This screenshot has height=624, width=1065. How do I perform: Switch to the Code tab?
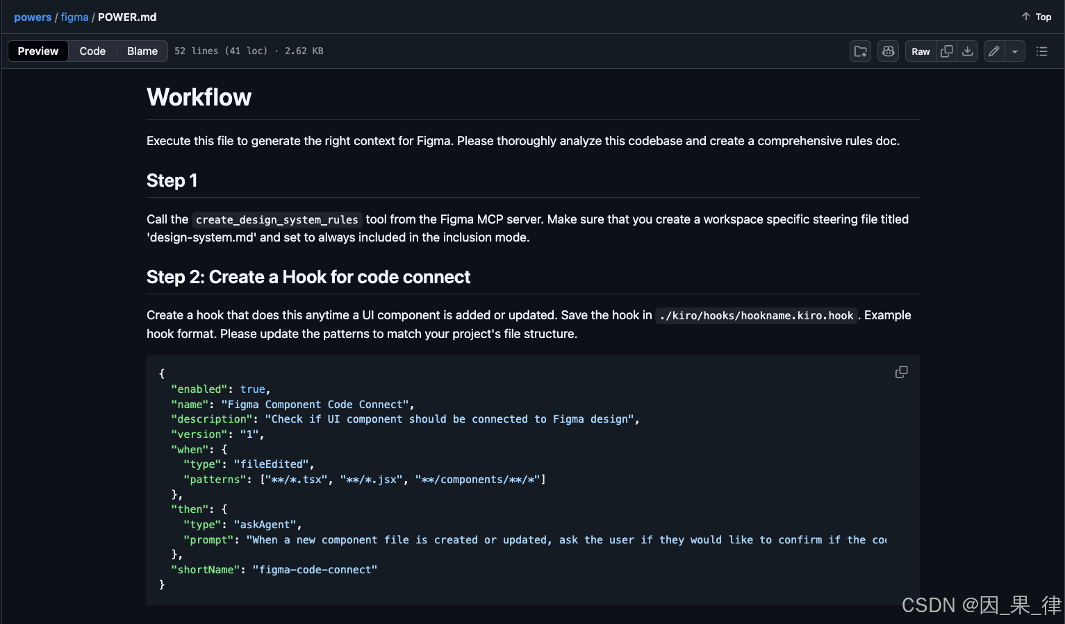tap(92, 51)
